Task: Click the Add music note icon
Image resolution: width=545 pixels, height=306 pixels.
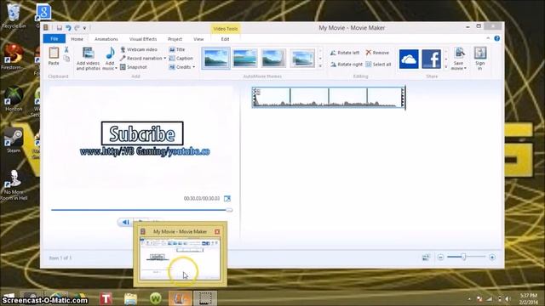Action: 110,54
